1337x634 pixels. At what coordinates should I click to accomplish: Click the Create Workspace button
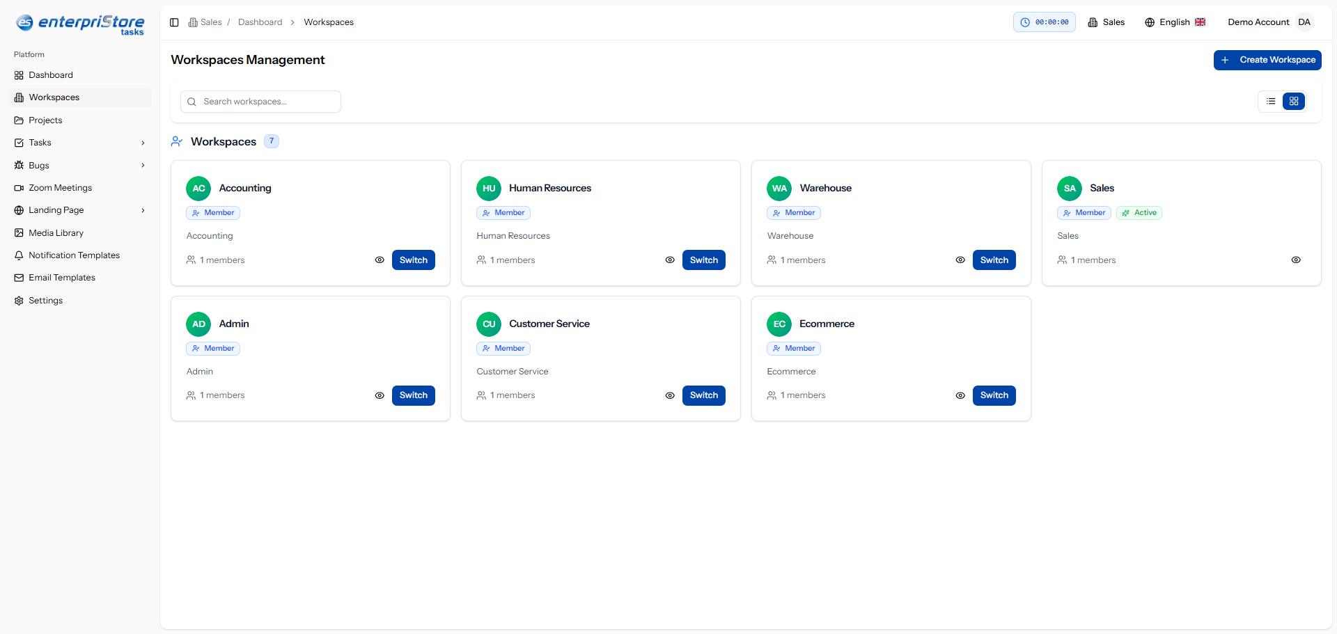(1267, 60)
